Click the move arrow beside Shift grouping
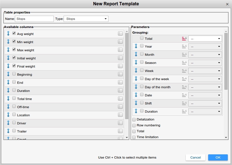Screen dimensions: 232x165 (x=136, y=103)
